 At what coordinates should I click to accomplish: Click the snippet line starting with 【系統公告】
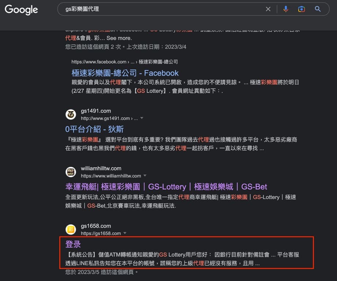[x=182, y=255]
